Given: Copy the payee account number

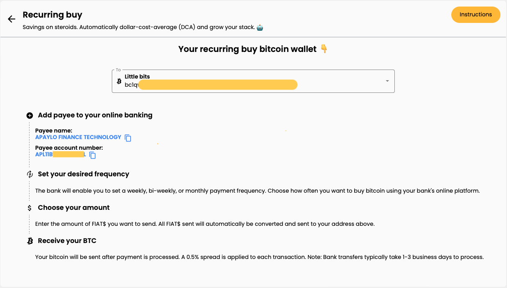Looking at the screenshot, I should [x=93, y=155].
